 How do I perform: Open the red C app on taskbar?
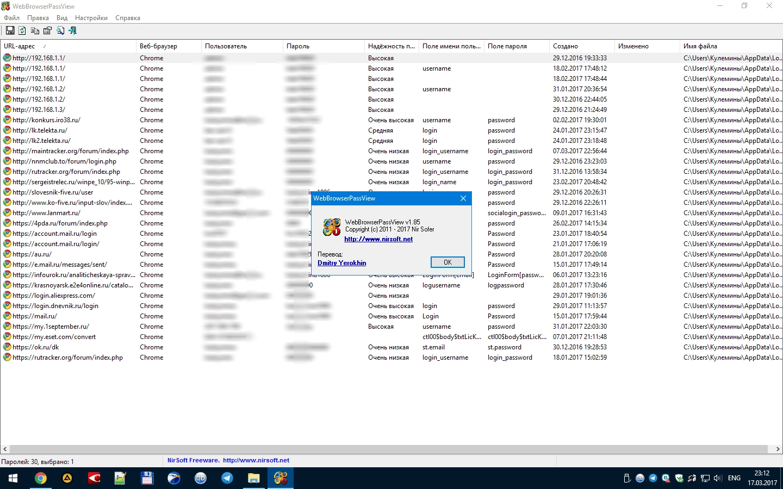pos(94,478)
